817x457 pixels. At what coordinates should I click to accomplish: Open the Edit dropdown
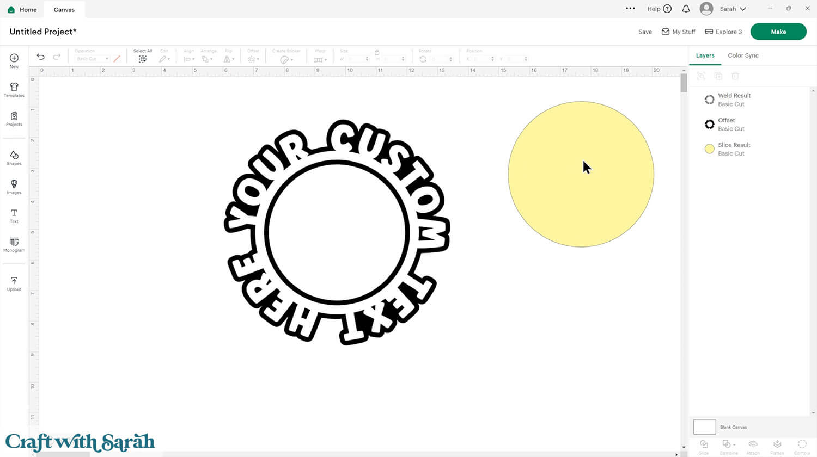(164, 59)
